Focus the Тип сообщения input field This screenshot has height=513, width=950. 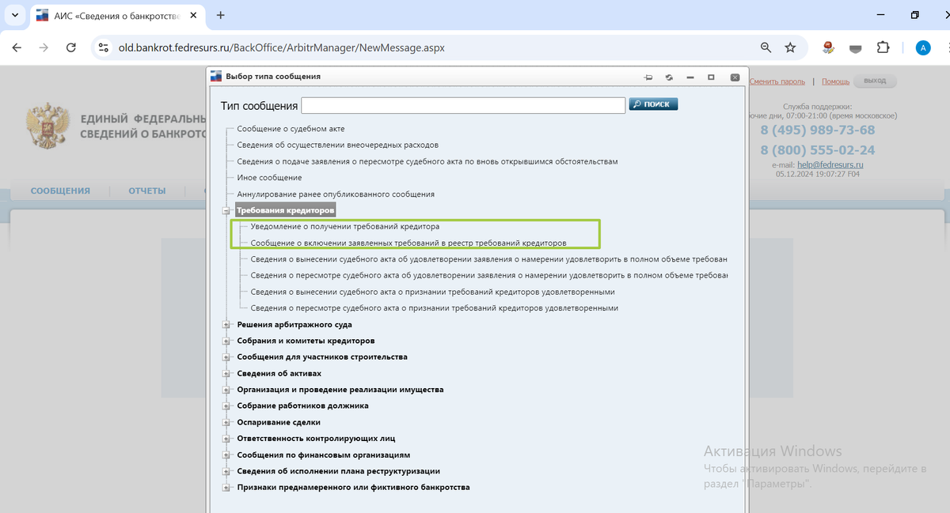tap(464, 106)
